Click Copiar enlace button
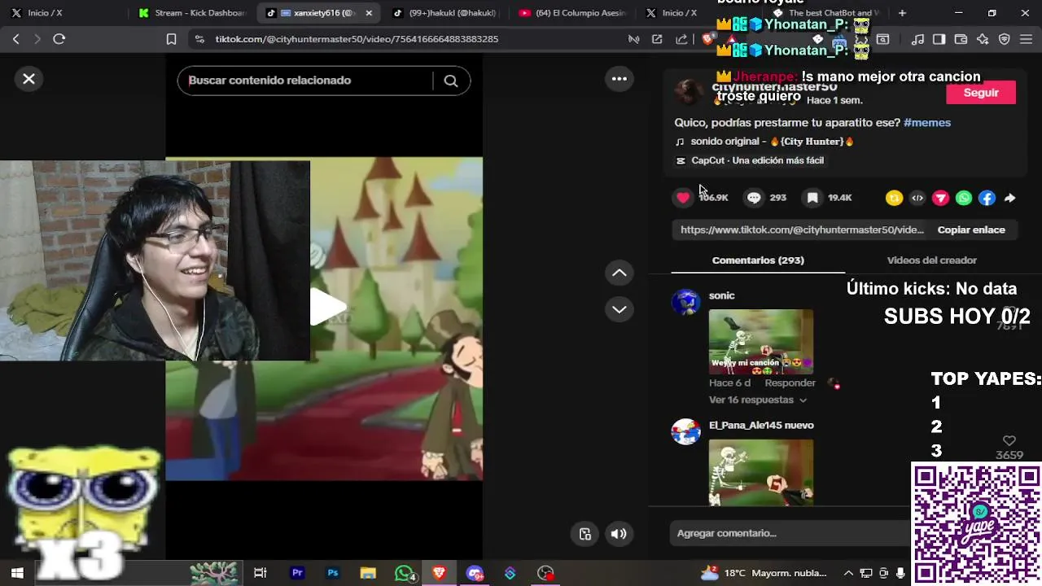The width and height of the screenshot is (1042, 586). 971,230
